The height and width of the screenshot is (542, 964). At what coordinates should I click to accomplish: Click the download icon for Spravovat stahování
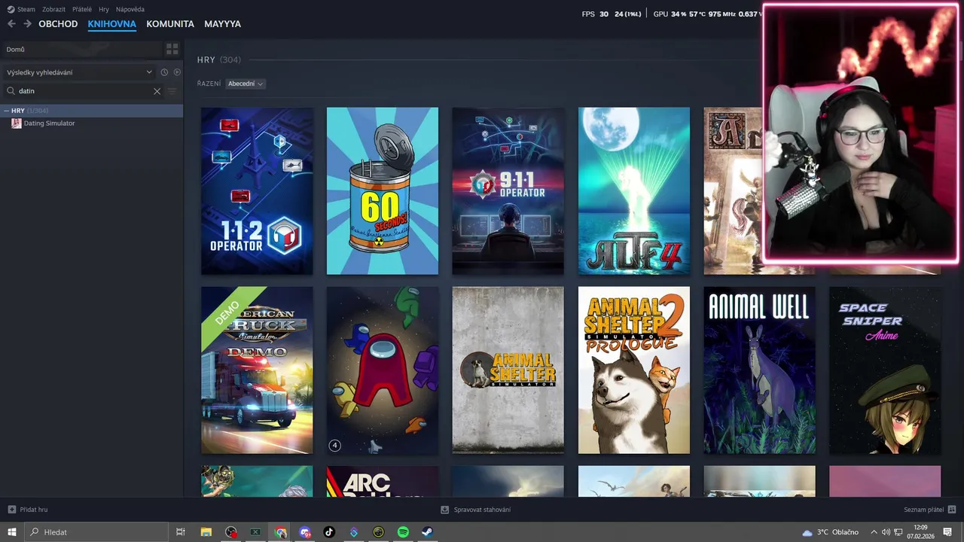(x=445, y=510)
